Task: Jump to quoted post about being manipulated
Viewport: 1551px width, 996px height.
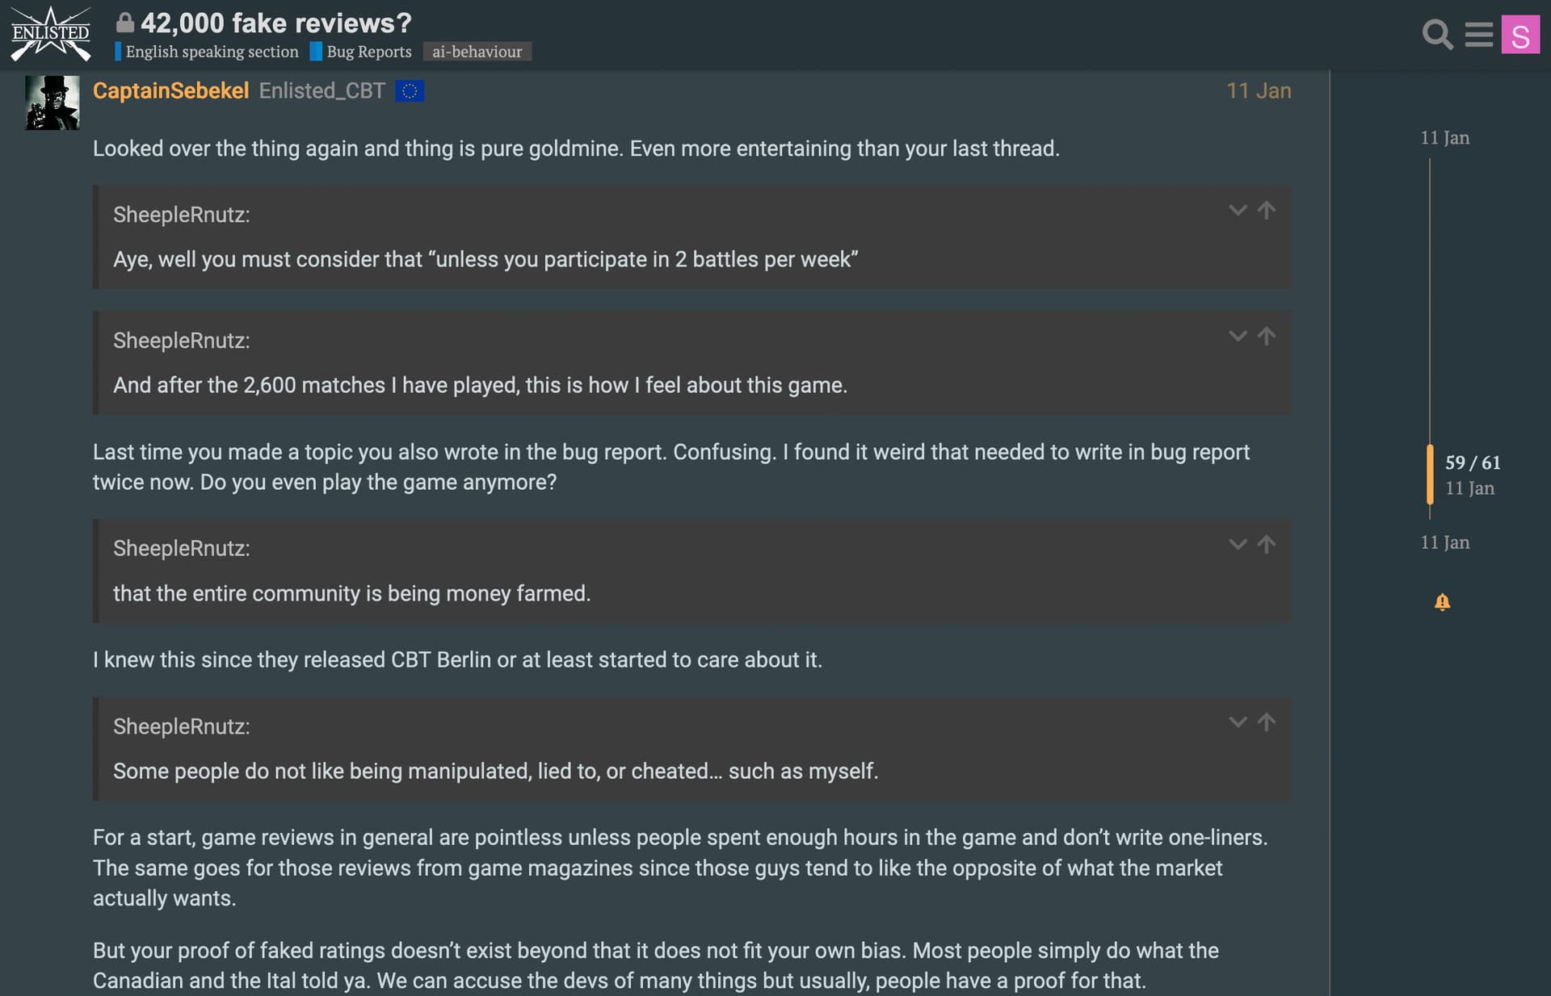Action: (1267, 722)
